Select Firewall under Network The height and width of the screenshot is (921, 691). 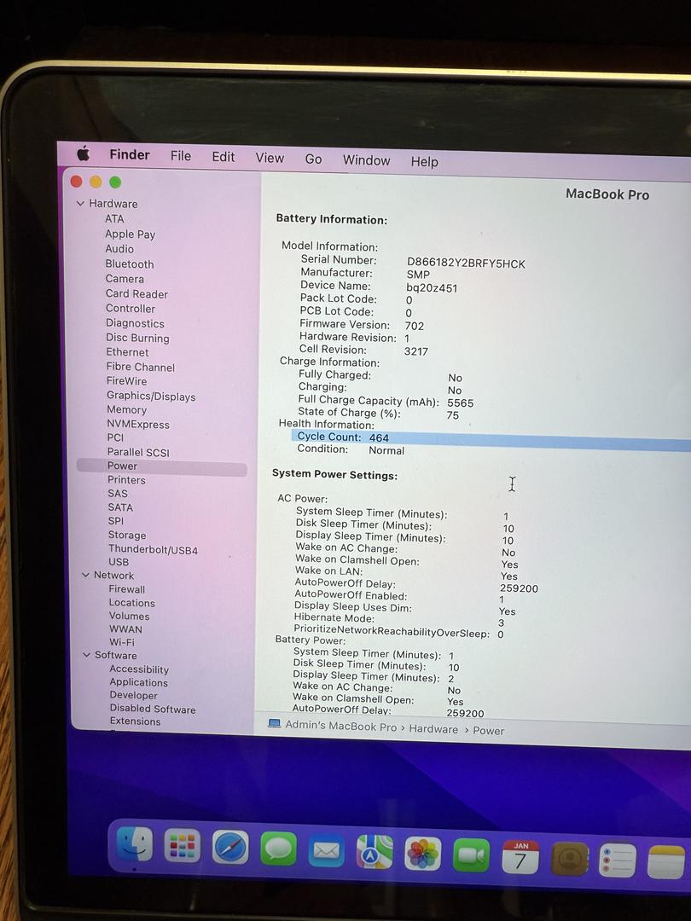(126, 589)
